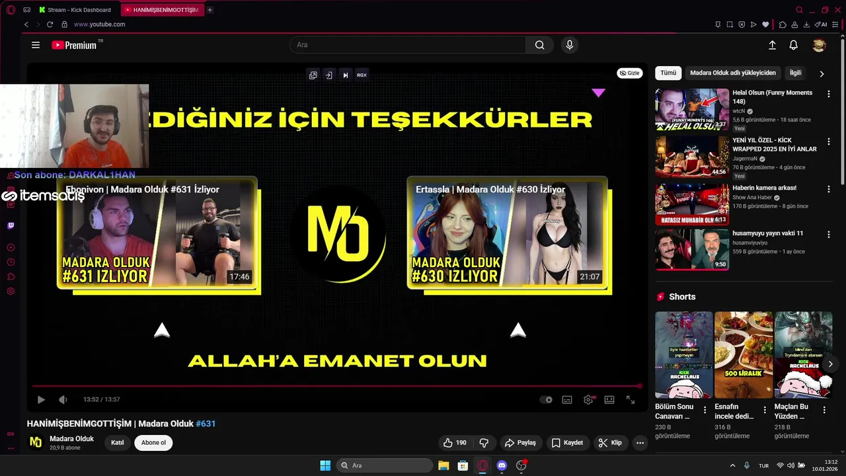Screen dimensions: 846x476
Task: Open the YouTube guide hamburger menu
Action: pyautogui.click(x=36, y=45)
